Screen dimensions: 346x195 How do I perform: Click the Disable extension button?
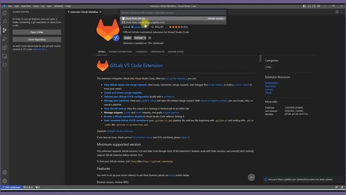click(128, 38)
